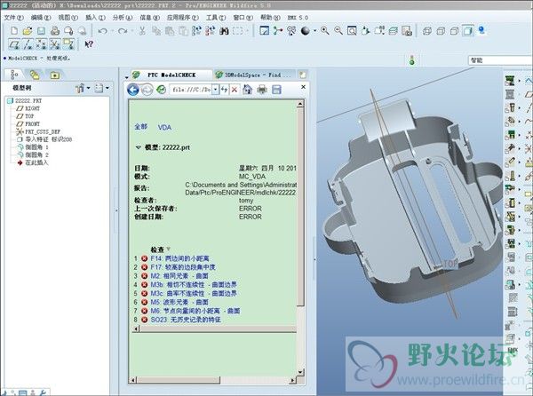The image size is (533, 396).
Task: Open the 文件 menu
Action: [x=13, y=18]
